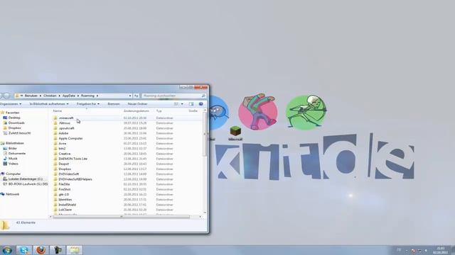Expand the arrow after Christian in the address bar
This screenshot has width=455, height=255.
[x=59, y=96]
